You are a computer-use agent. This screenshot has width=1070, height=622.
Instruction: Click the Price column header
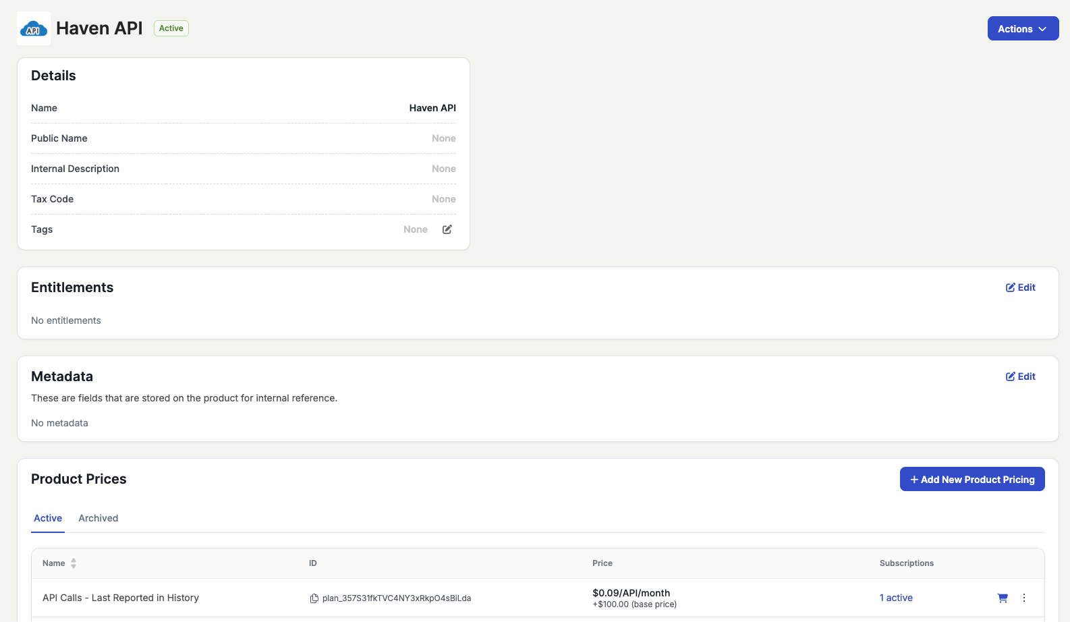tap(602, 563)
